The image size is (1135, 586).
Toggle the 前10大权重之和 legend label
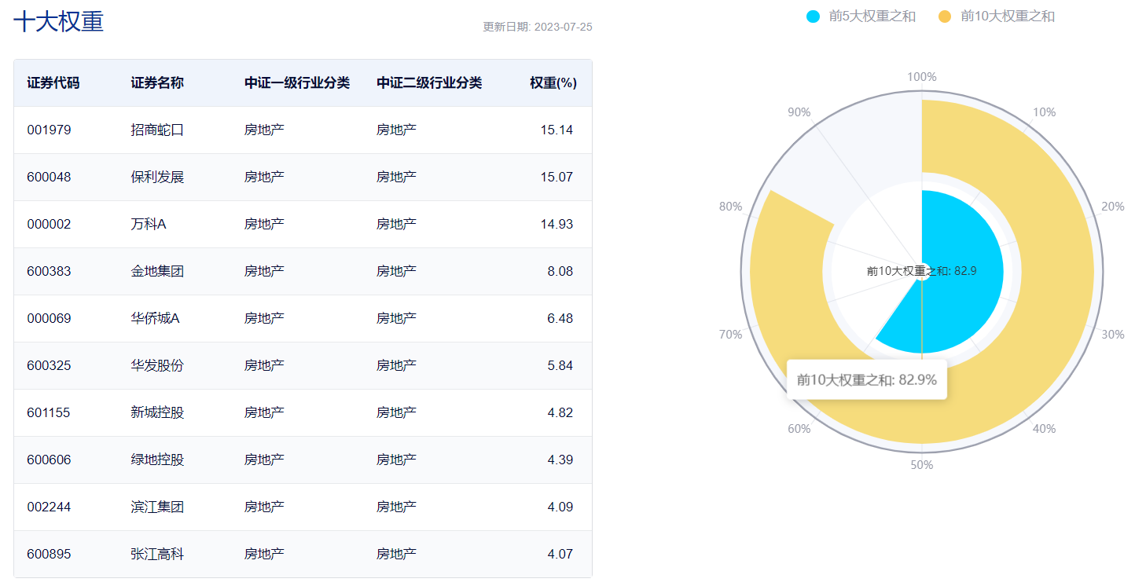click(x=1007, y=16)
